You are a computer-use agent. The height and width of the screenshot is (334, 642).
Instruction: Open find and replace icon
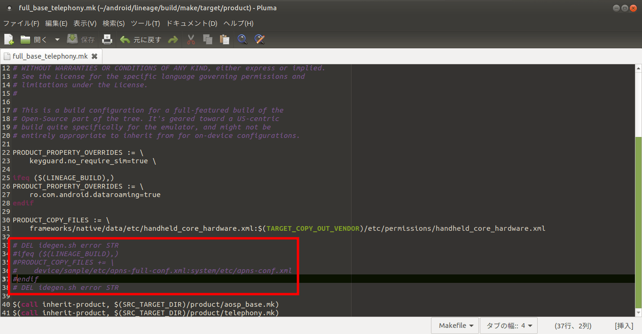(259, 40)
